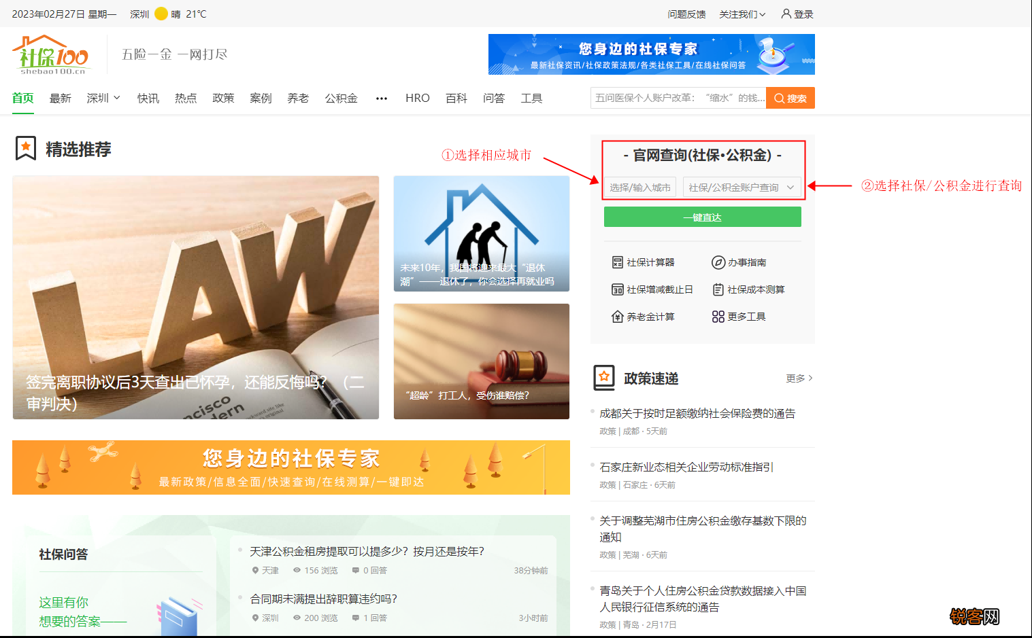This screenshot has width=1032, height=638.
Task: Switch to the 公积金 navigation tab
Action: 341,98
